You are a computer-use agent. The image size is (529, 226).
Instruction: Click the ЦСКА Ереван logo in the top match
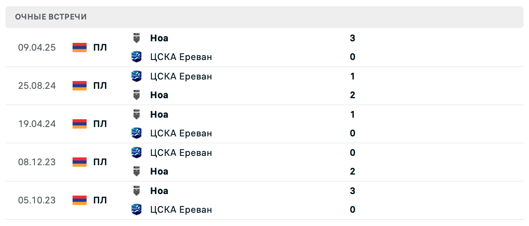[x=137, y=56]
